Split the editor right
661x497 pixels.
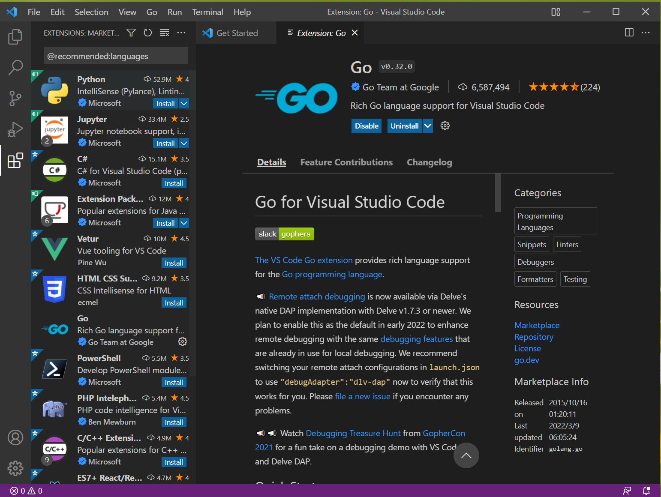tap(629, 33)
